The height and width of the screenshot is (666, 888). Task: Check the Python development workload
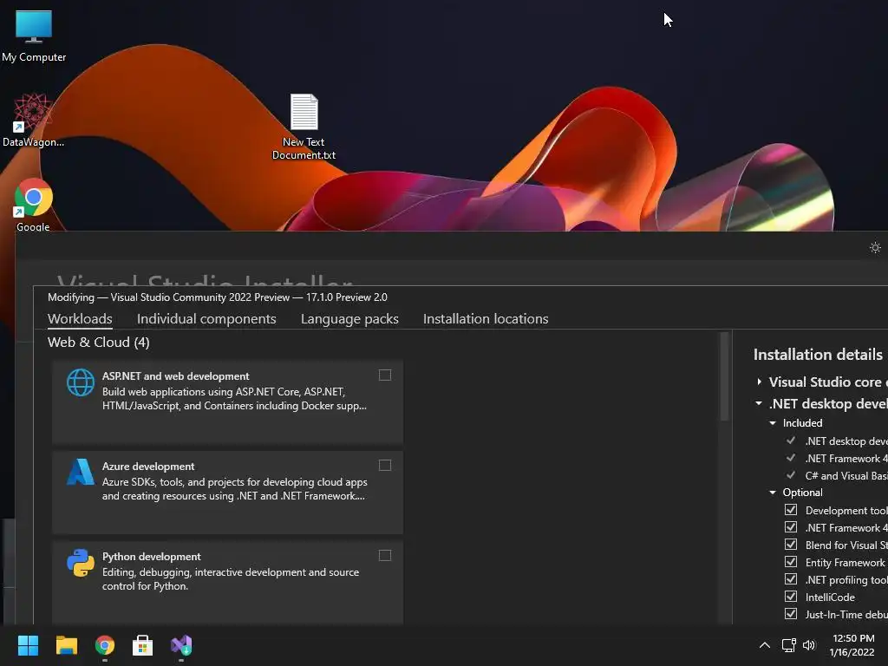coord(385,555)
